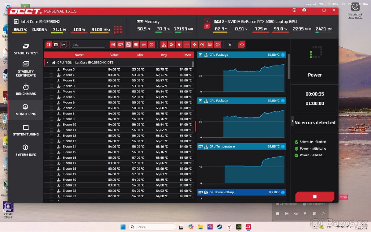The height and width of the screenshot is (232, 371).
Task: Sort table by Avg column header
Action: [x=164, y=55]
